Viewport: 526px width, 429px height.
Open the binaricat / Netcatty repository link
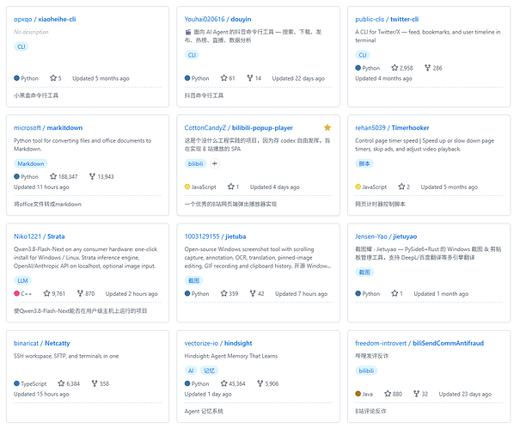[x=41, y=343]
